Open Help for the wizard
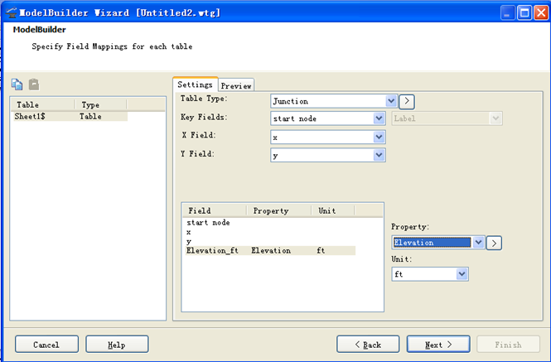The width and height of the screenshot is (551, 362). coord(117,345)
